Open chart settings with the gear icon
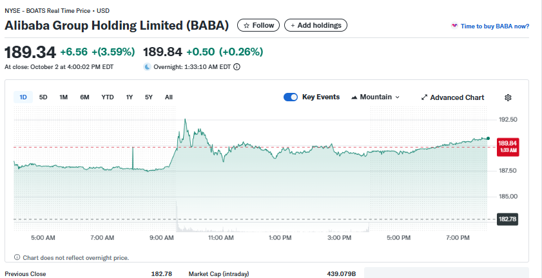Screen dimensions: 542x278 click(x=508, y=97)
